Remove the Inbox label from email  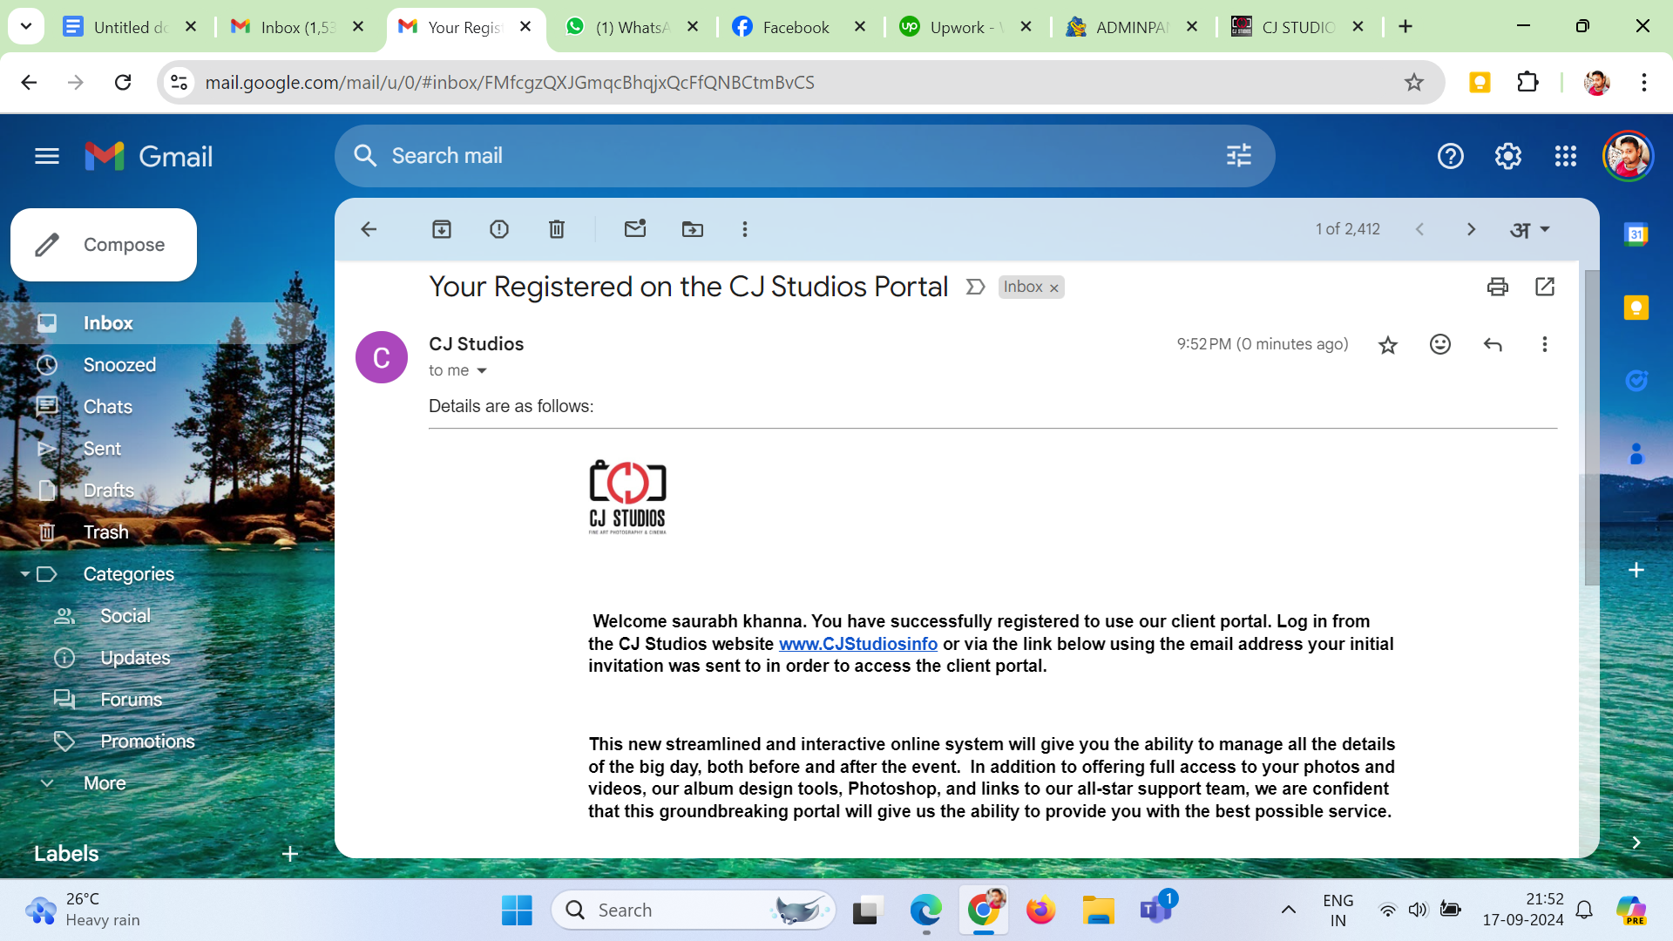click(x=1054, y=288)
